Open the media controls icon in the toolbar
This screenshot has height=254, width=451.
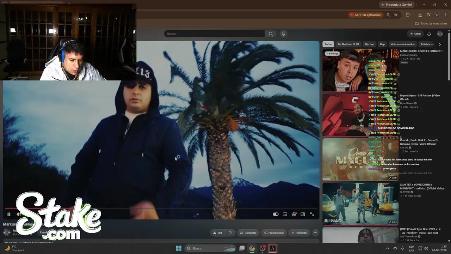[x=429, y=15]
